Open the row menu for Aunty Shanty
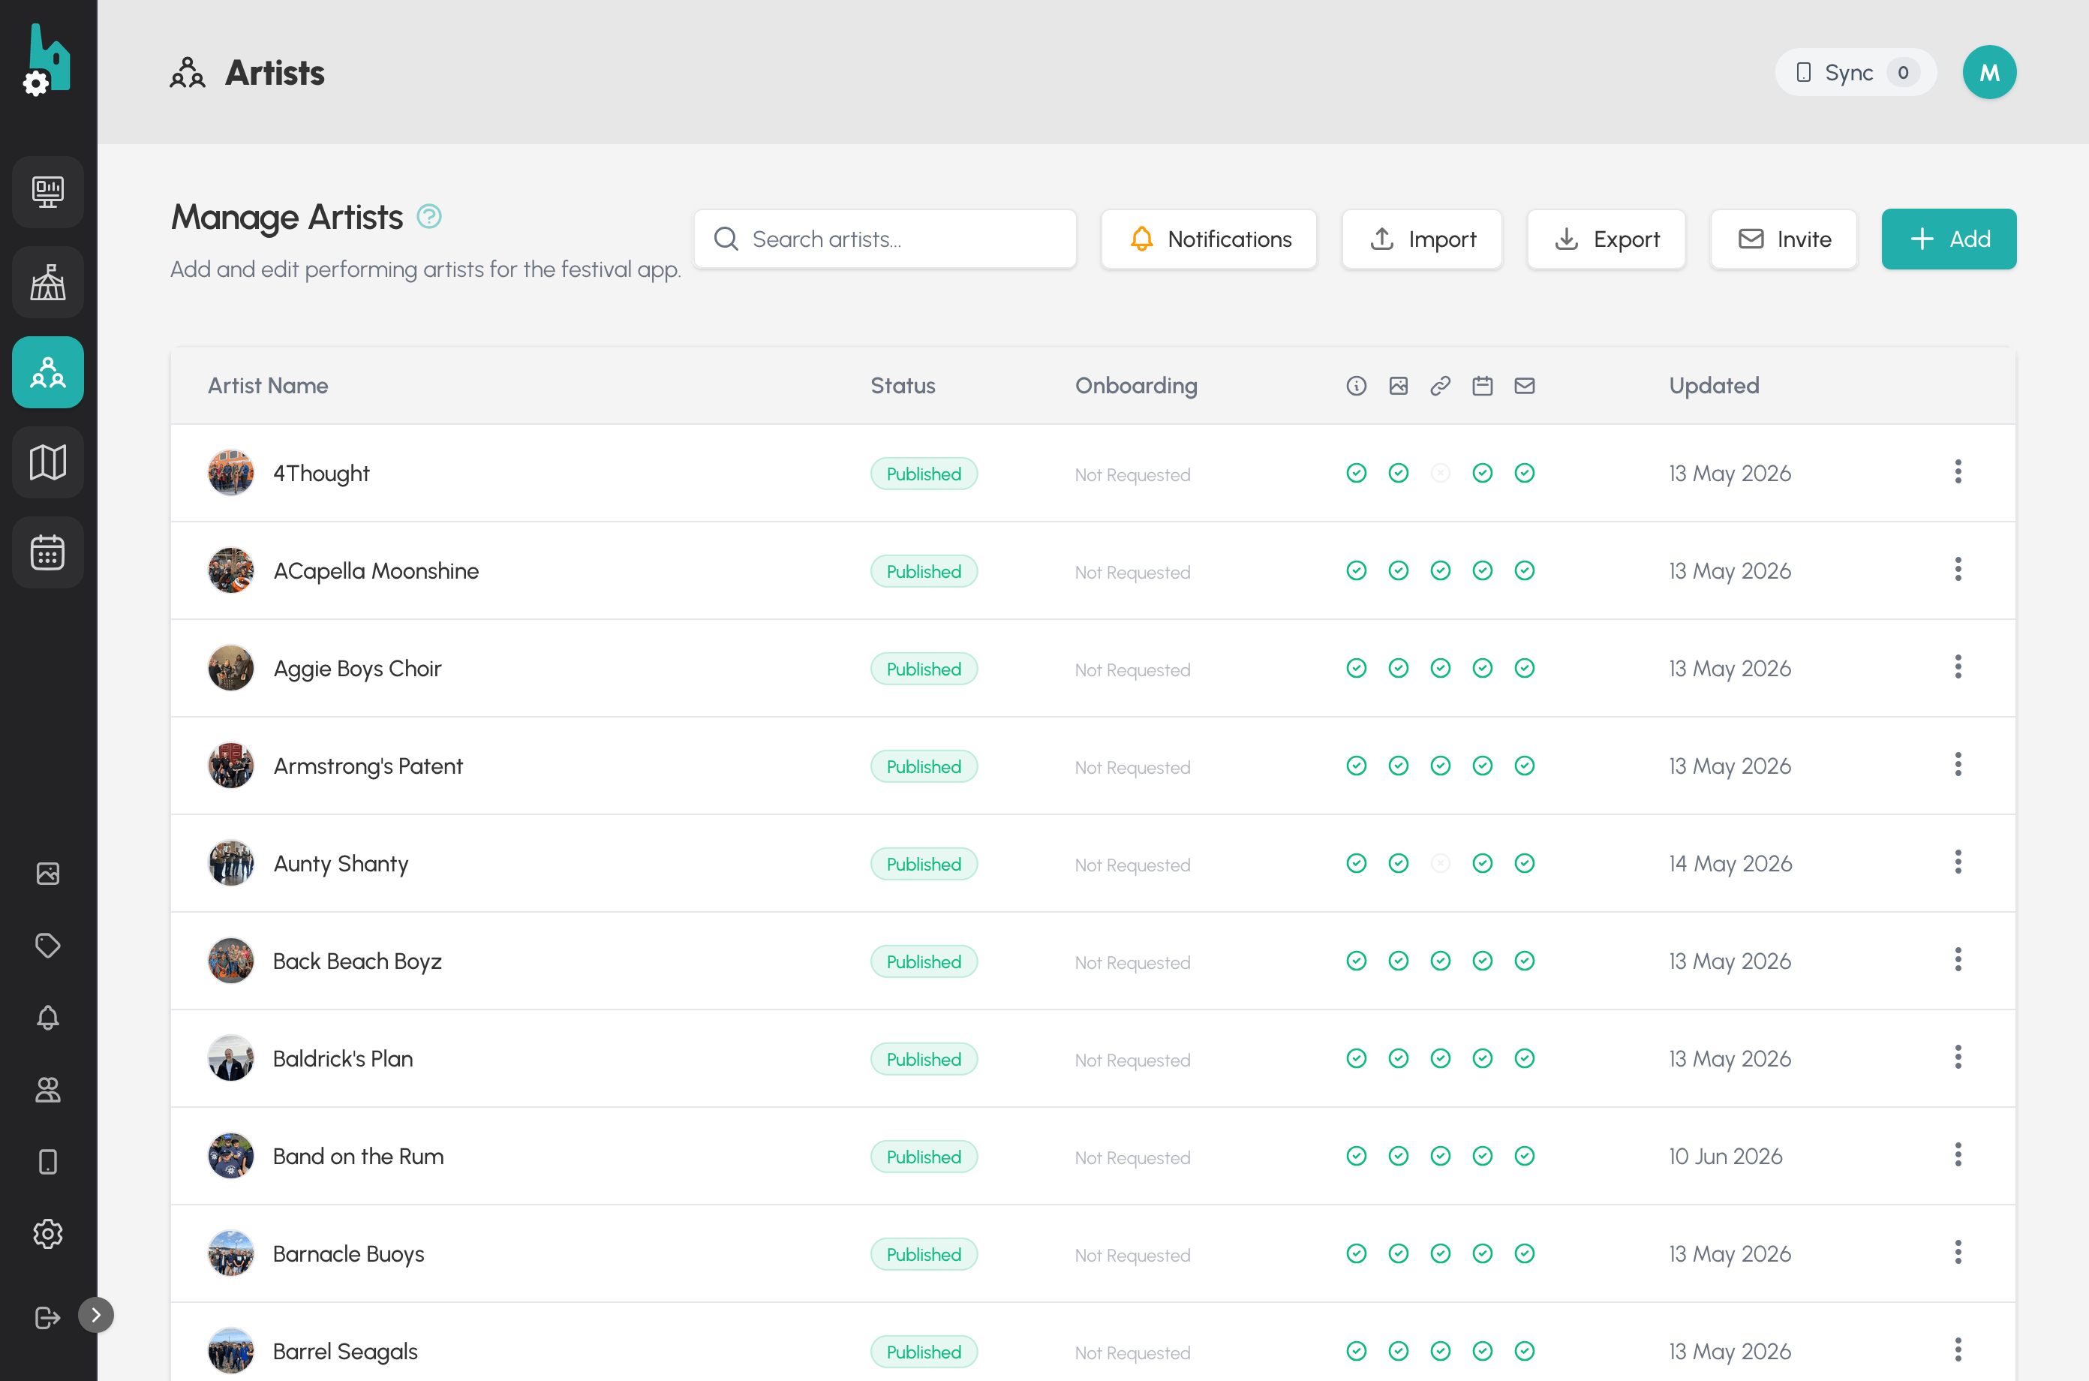2089x1381 pixels. click(x=1958, y=862)
